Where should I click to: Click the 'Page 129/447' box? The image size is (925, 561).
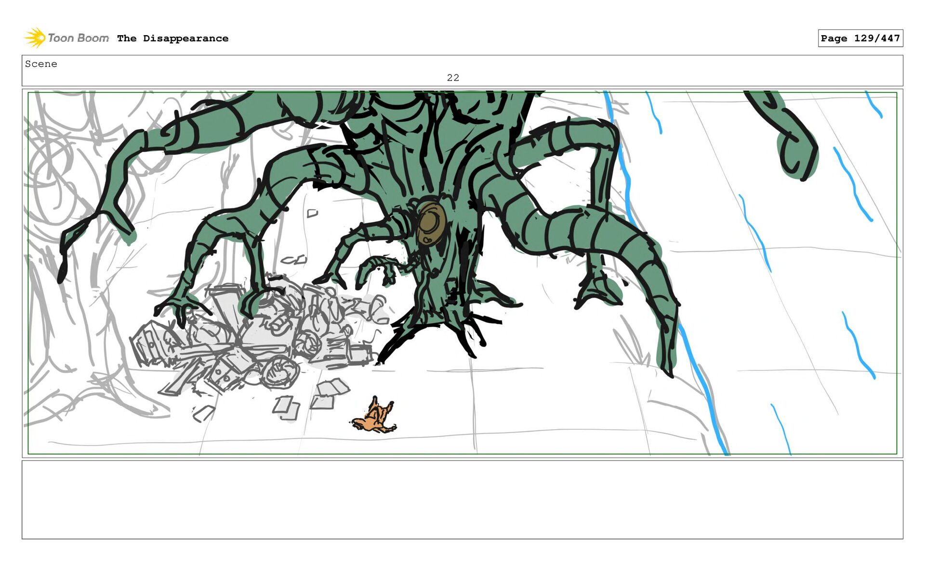[x=860, y=38]
